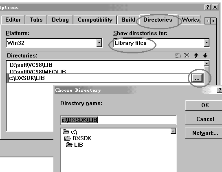Switch to the Compatibility tab

tap(95, 20)
